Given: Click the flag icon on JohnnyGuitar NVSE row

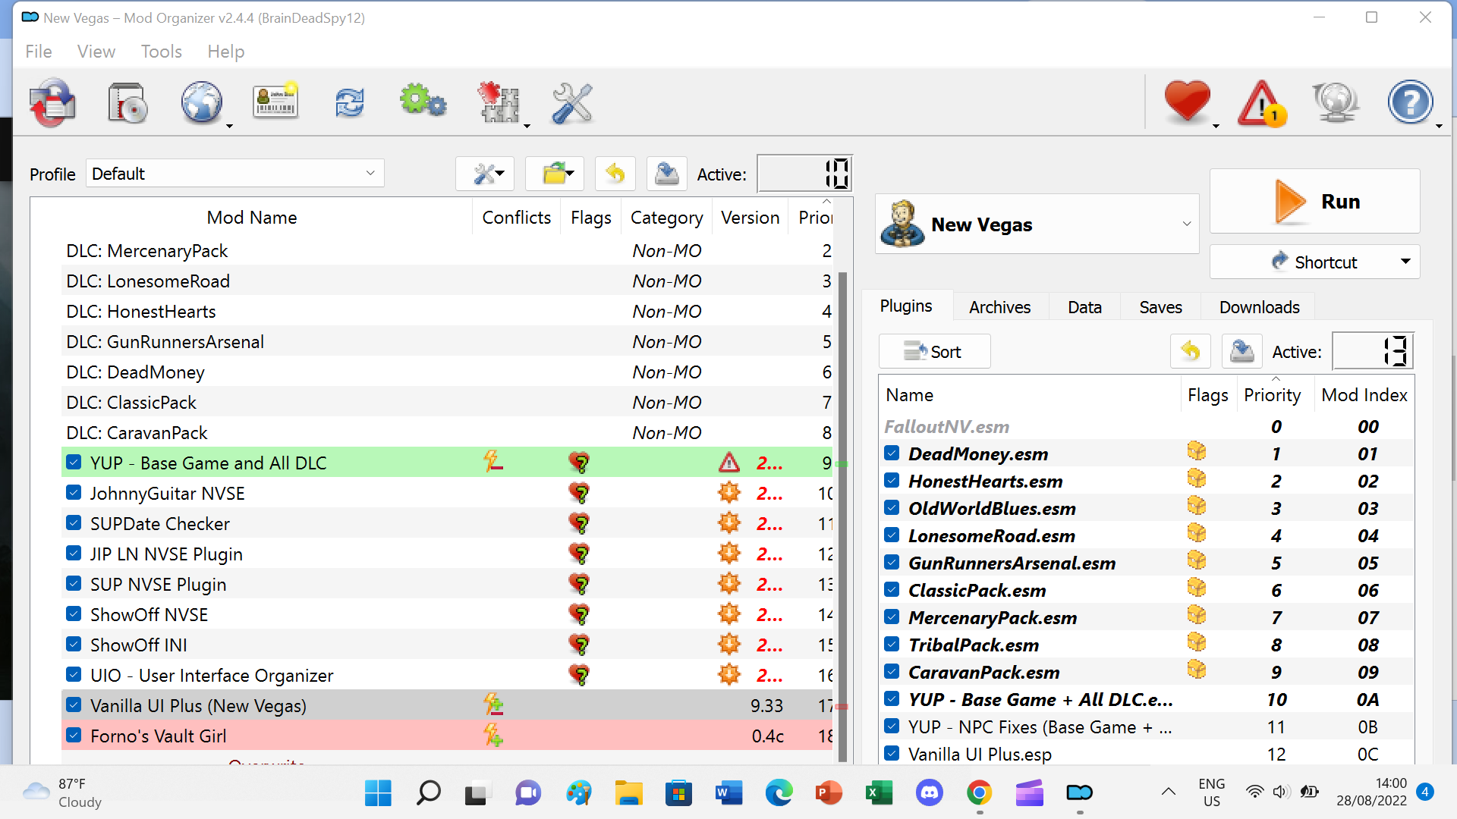Looking at the screenshot, I should point(579,493).
